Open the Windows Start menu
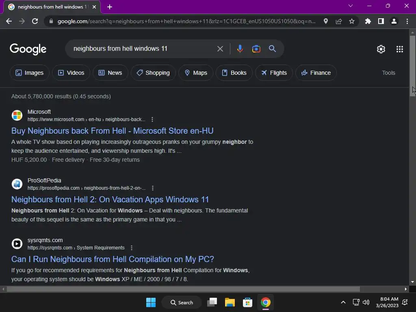 [x=151, y=302]
